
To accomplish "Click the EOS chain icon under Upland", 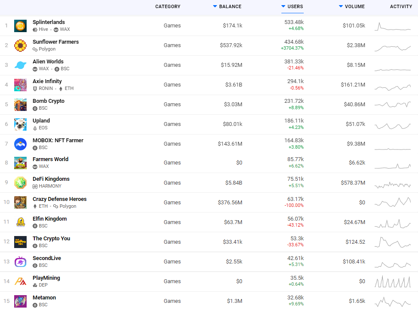I will click(35, 128).
